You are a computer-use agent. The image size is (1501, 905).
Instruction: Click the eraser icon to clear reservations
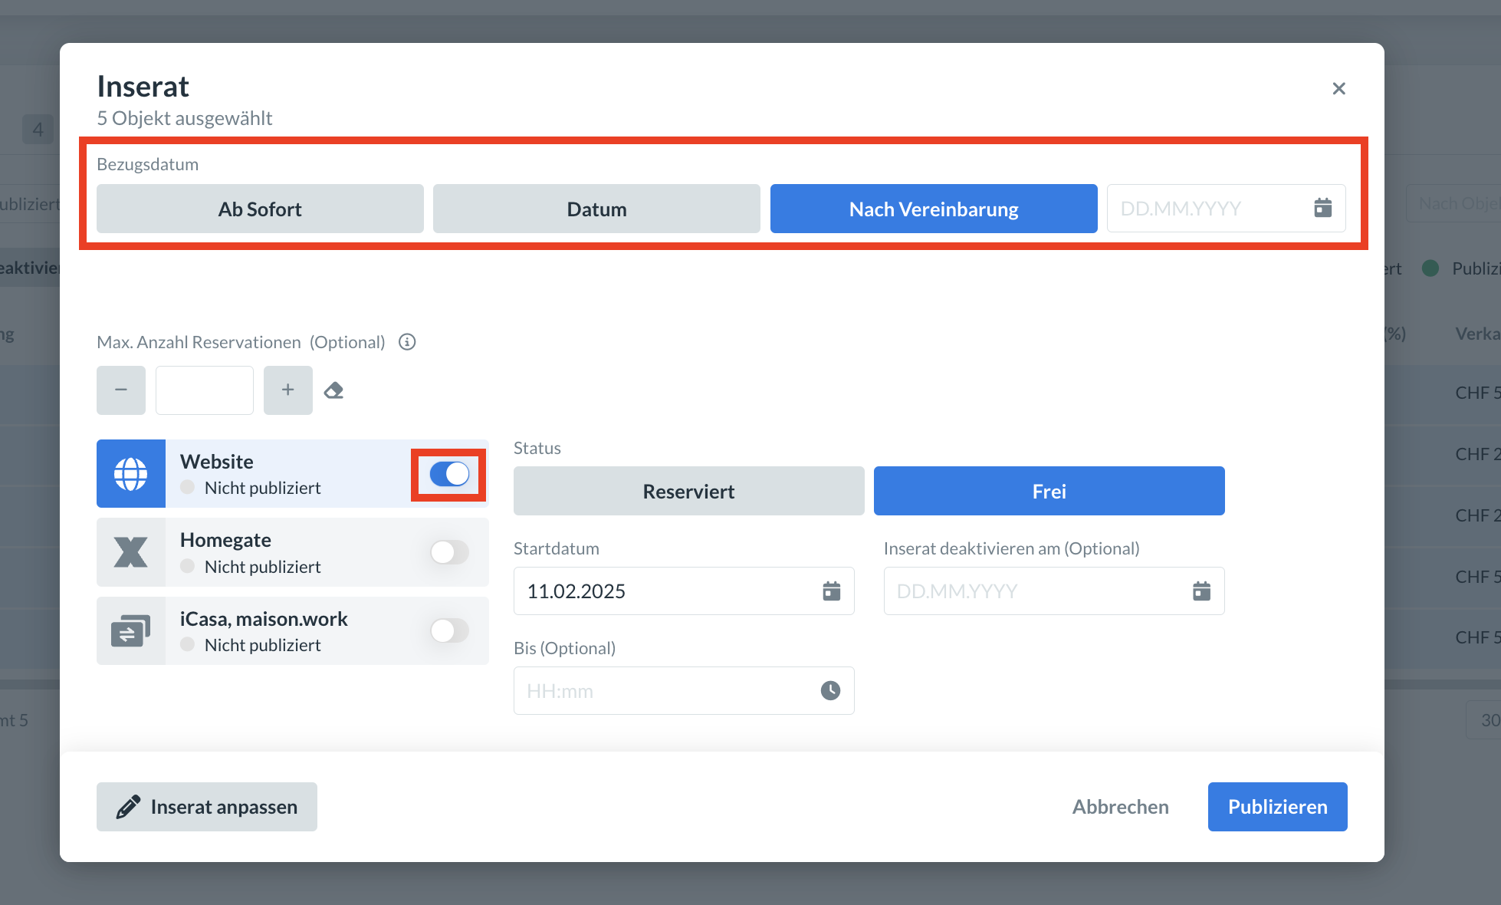pos(333,390)
